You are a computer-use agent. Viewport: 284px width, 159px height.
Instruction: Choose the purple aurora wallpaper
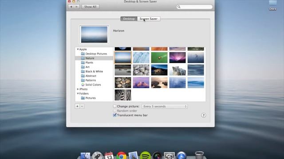point(177,58)
